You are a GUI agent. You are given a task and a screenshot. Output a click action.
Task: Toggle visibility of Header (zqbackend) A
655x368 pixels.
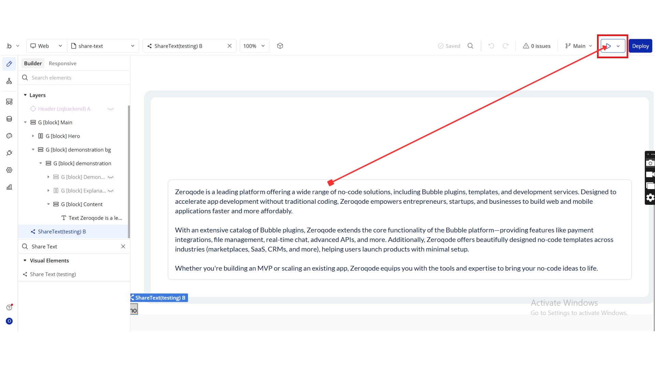(x=111, y=109)
